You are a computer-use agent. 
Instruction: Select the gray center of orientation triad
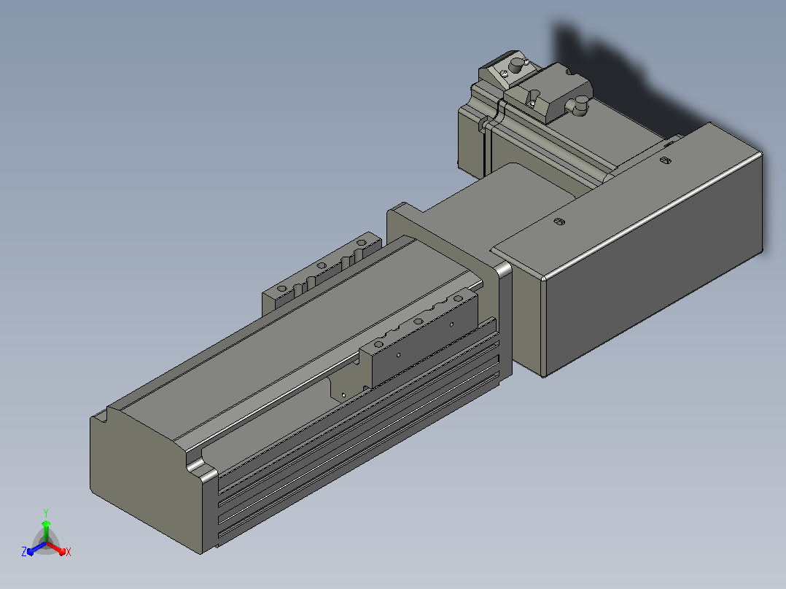[x=46, y=543]
